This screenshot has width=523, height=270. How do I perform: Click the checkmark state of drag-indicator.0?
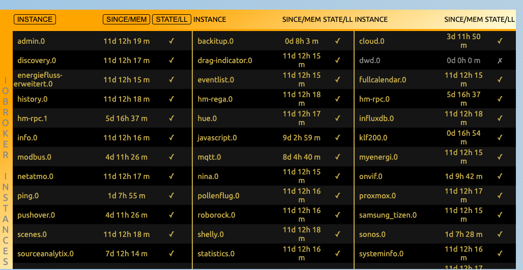click(337, 61)
